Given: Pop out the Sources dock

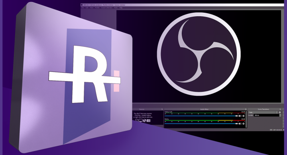Looking at the screenshot, I should [x=162, y=109].
